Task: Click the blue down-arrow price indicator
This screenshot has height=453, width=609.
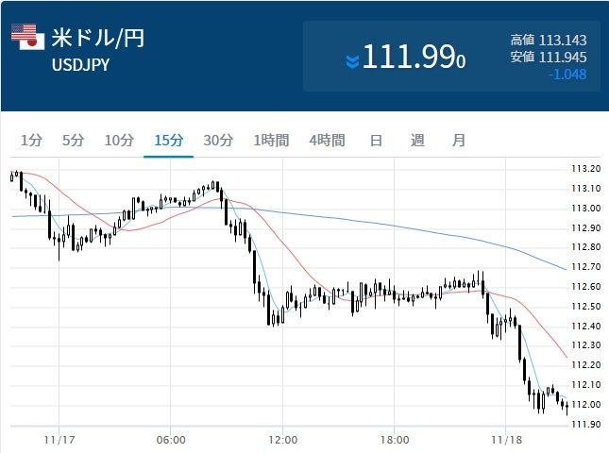Action: (x=352, y=61)
